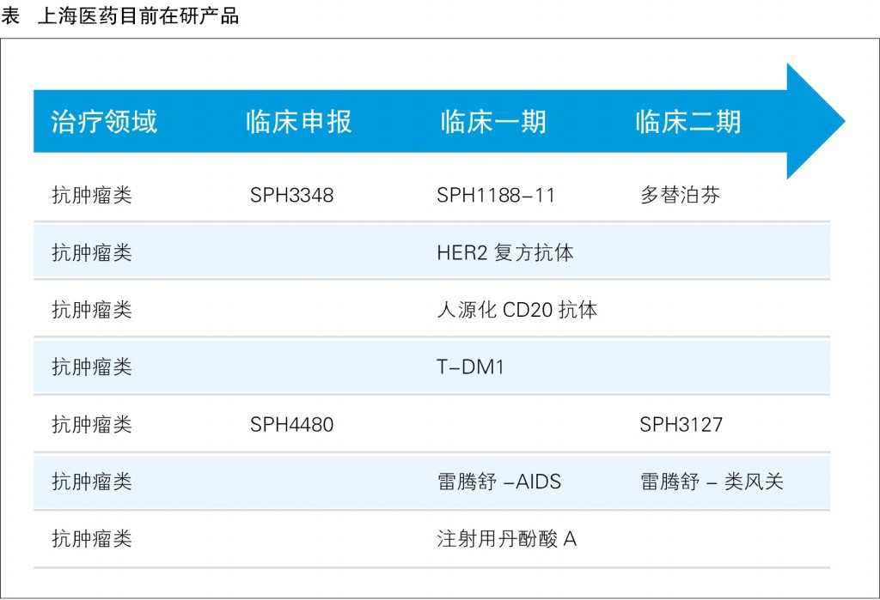Image resolution: width=880 pixels, height=600 pixels.
Task: Click the blue arrowhead at the header's right end
Action: (815, 121)
